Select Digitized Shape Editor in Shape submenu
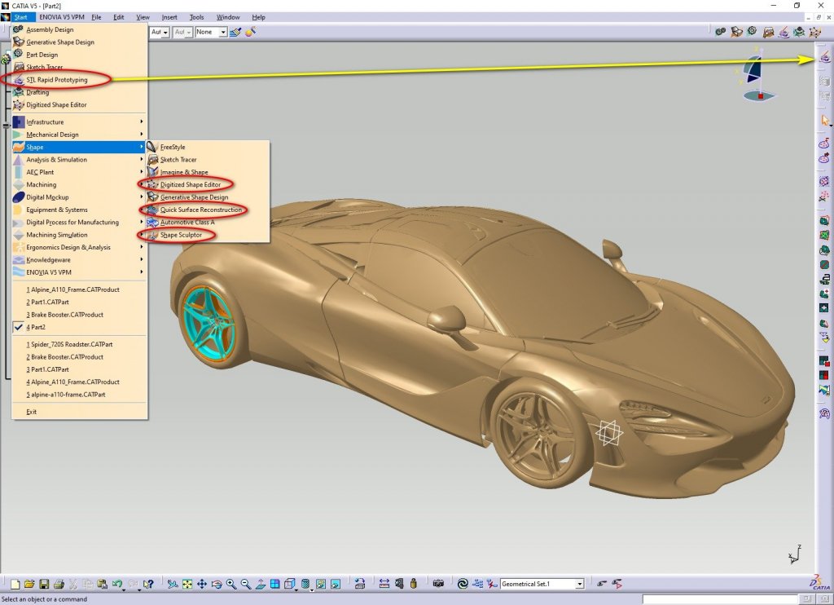The image size is (834, 605). click(x=190, y=184)
